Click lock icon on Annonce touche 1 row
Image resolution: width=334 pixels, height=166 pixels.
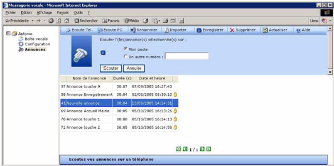tap(176, 119)
